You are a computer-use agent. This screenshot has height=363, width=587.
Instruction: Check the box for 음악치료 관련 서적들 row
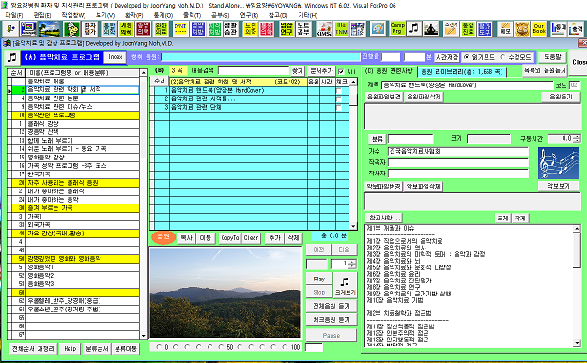(339, 99)
